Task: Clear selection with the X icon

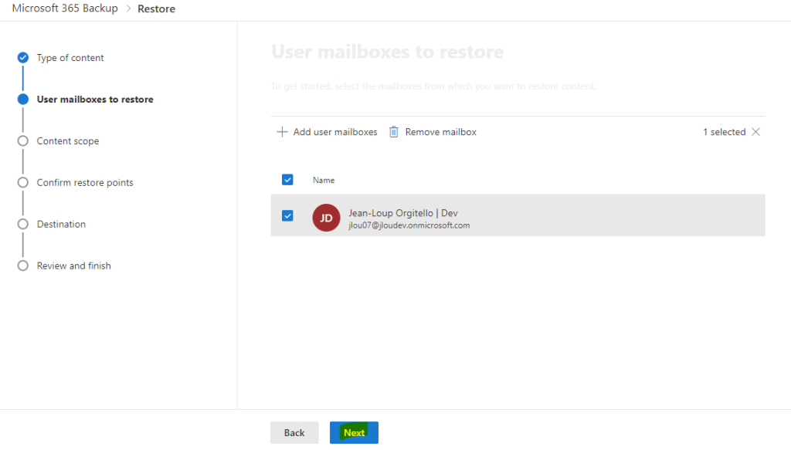Action: click(x=755, y=132)
